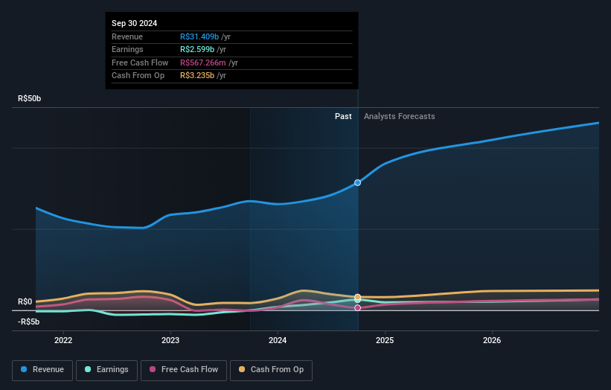
Task: Click the Analysts Forecasts label
Action: 400,116
